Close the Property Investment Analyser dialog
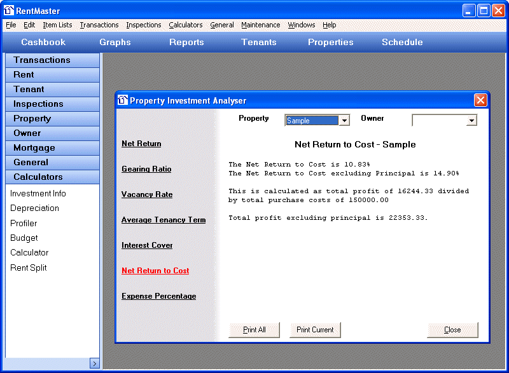This screenshot has height=373, width=509. click(x=480, y=100)
